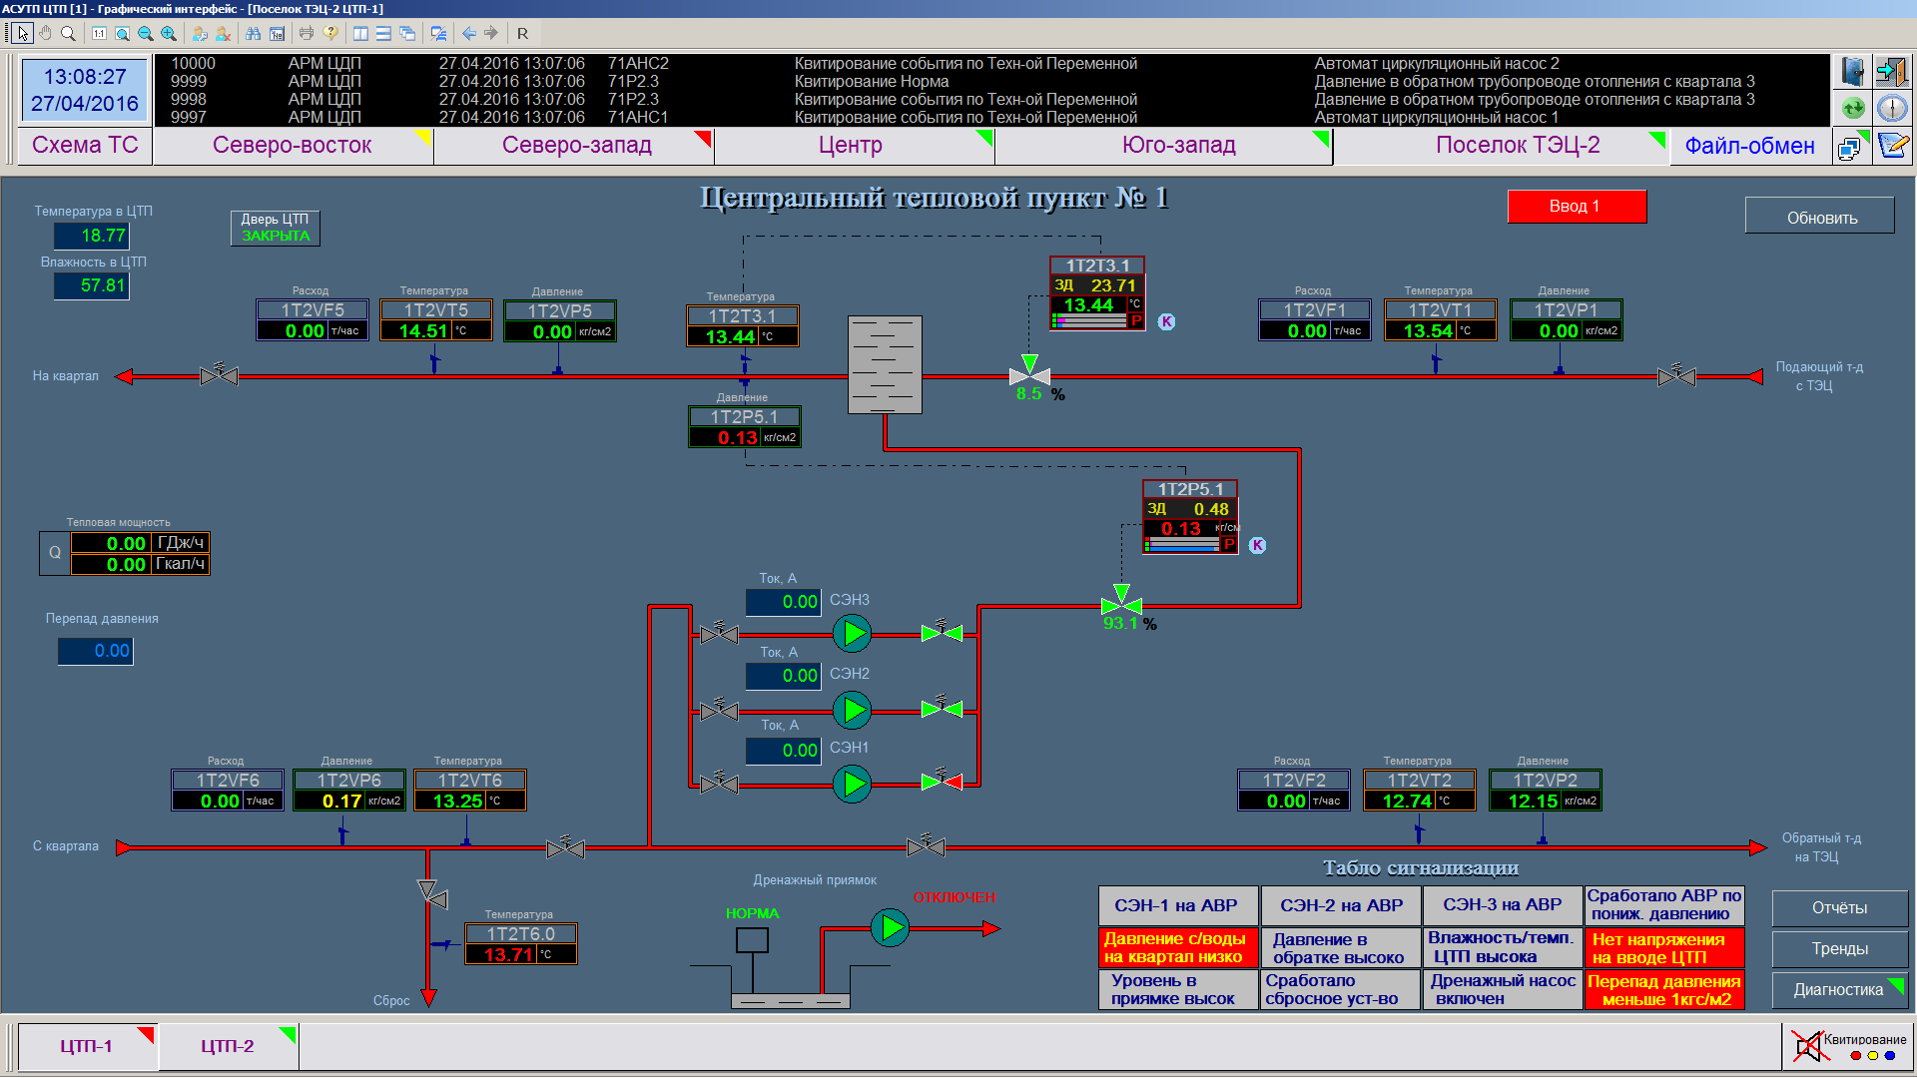
Task: Open the notepad with pencil icon
Action: coord(1893,147)
